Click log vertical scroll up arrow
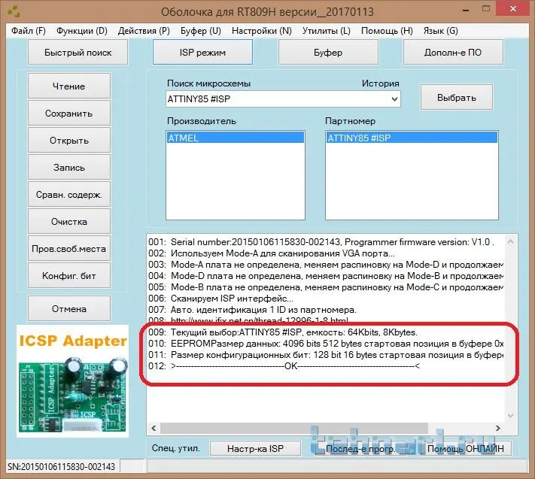The height and width of the screenshot is (479, 535). coord(510,241)
